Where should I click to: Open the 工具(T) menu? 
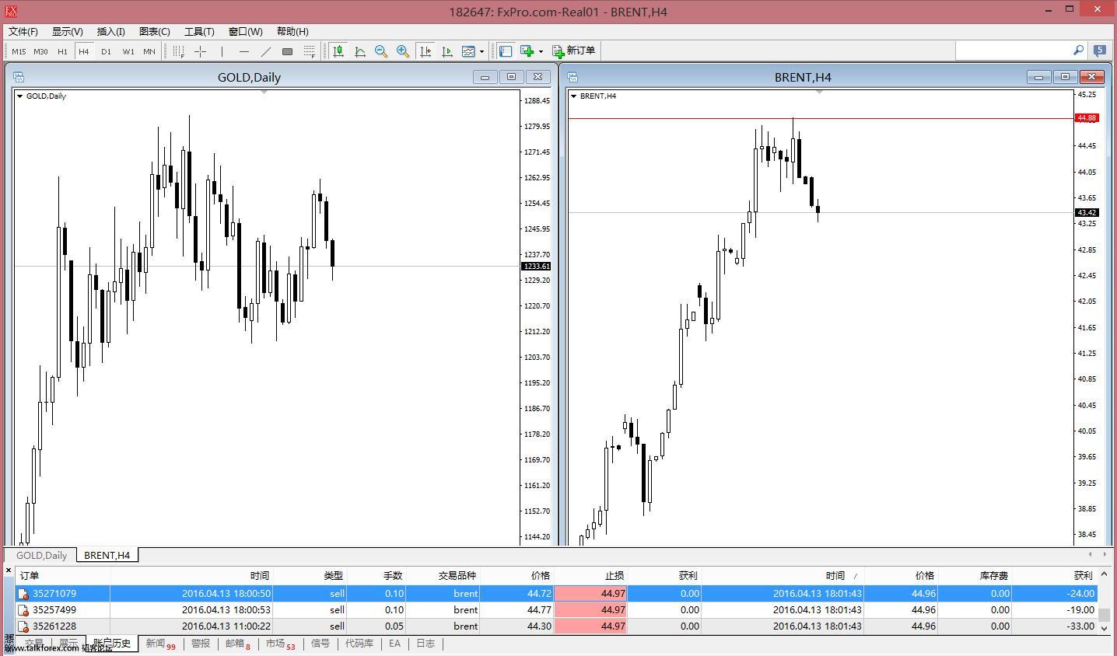(x=199, y=31)
